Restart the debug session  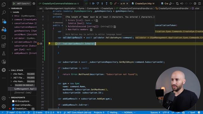[111, 3]
